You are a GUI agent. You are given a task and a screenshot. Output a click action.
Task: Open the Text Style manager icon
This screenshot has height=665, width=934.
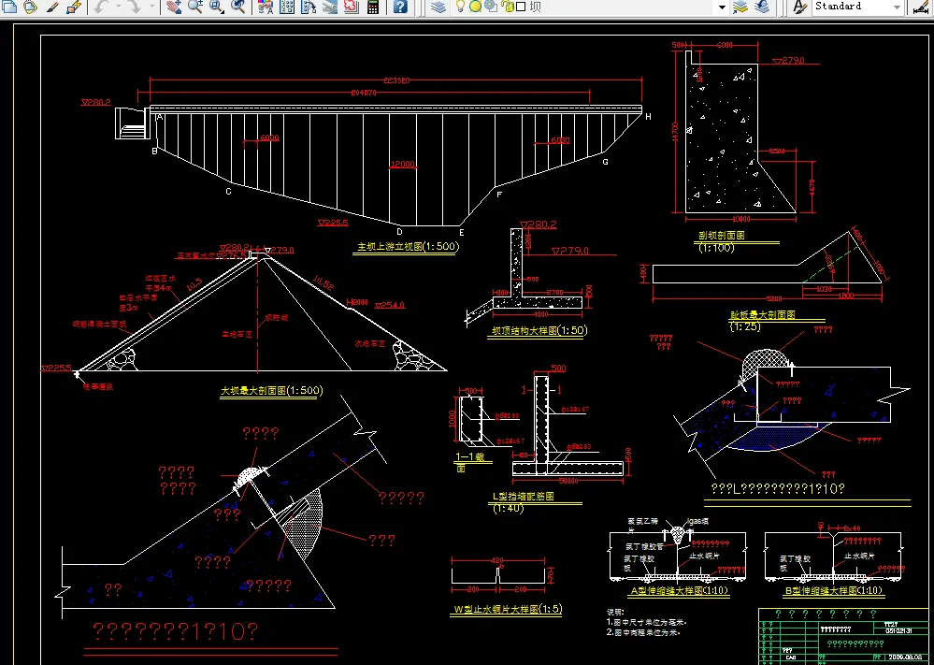click(x=800, y=7)
